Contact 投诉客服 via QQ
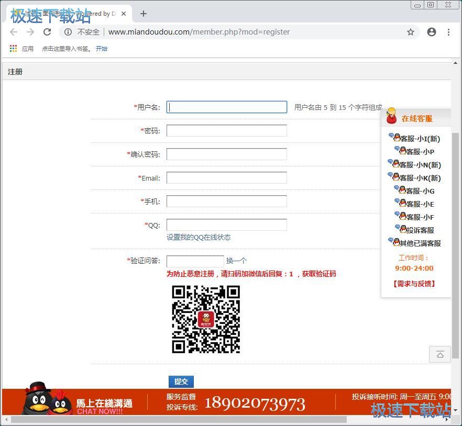 414,230
